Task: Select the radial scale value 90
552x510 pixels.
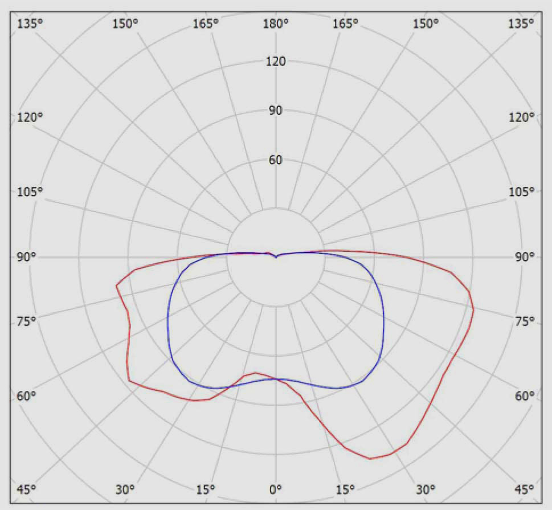Action: pos(276,111)
